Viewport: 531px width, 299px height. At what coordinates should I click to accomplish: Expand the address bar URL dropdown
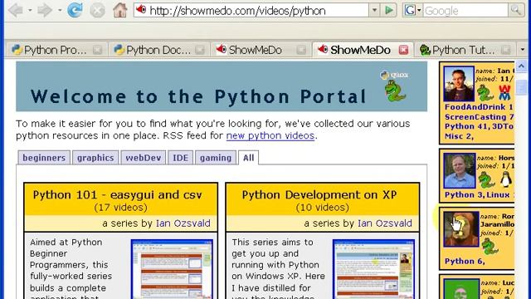tap(374, 10)
